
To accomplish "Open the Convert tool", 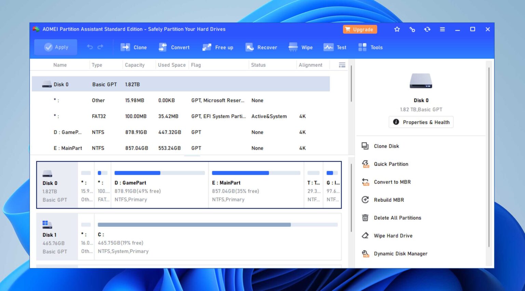I will [174, 47].
